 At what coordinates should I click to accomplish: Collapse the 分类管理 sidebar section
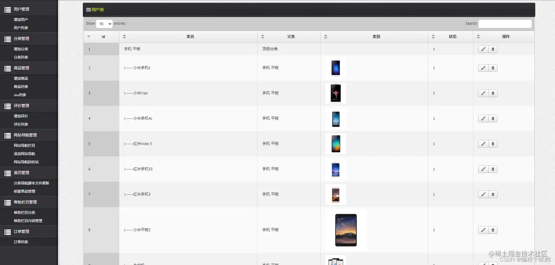pos(29,38)
